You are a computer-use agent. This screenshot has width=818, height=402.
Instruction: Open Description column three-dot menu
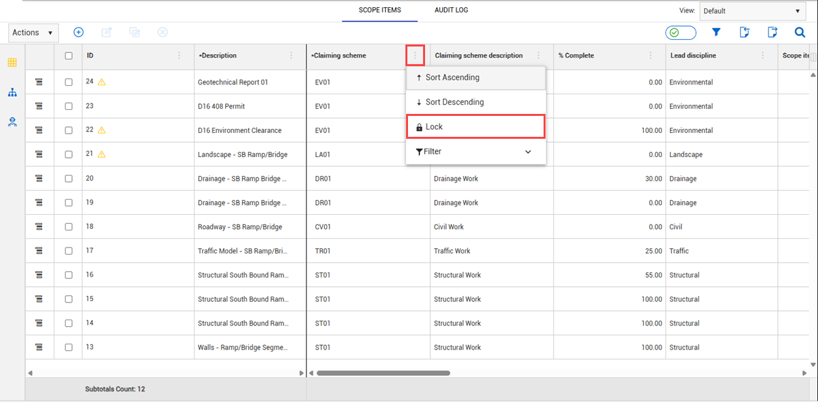point(291,56)
